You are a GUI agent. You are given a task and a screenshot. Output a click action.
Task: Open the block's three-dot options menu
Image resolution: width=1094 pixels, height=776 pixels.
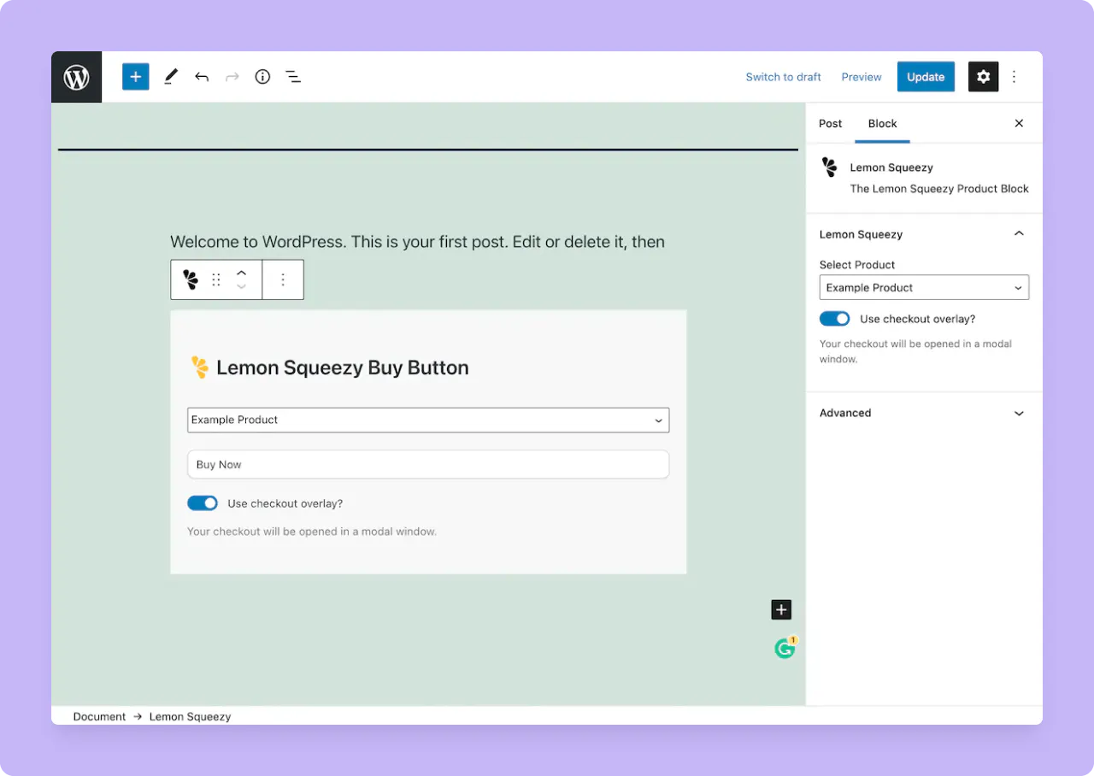click(283, 279)
